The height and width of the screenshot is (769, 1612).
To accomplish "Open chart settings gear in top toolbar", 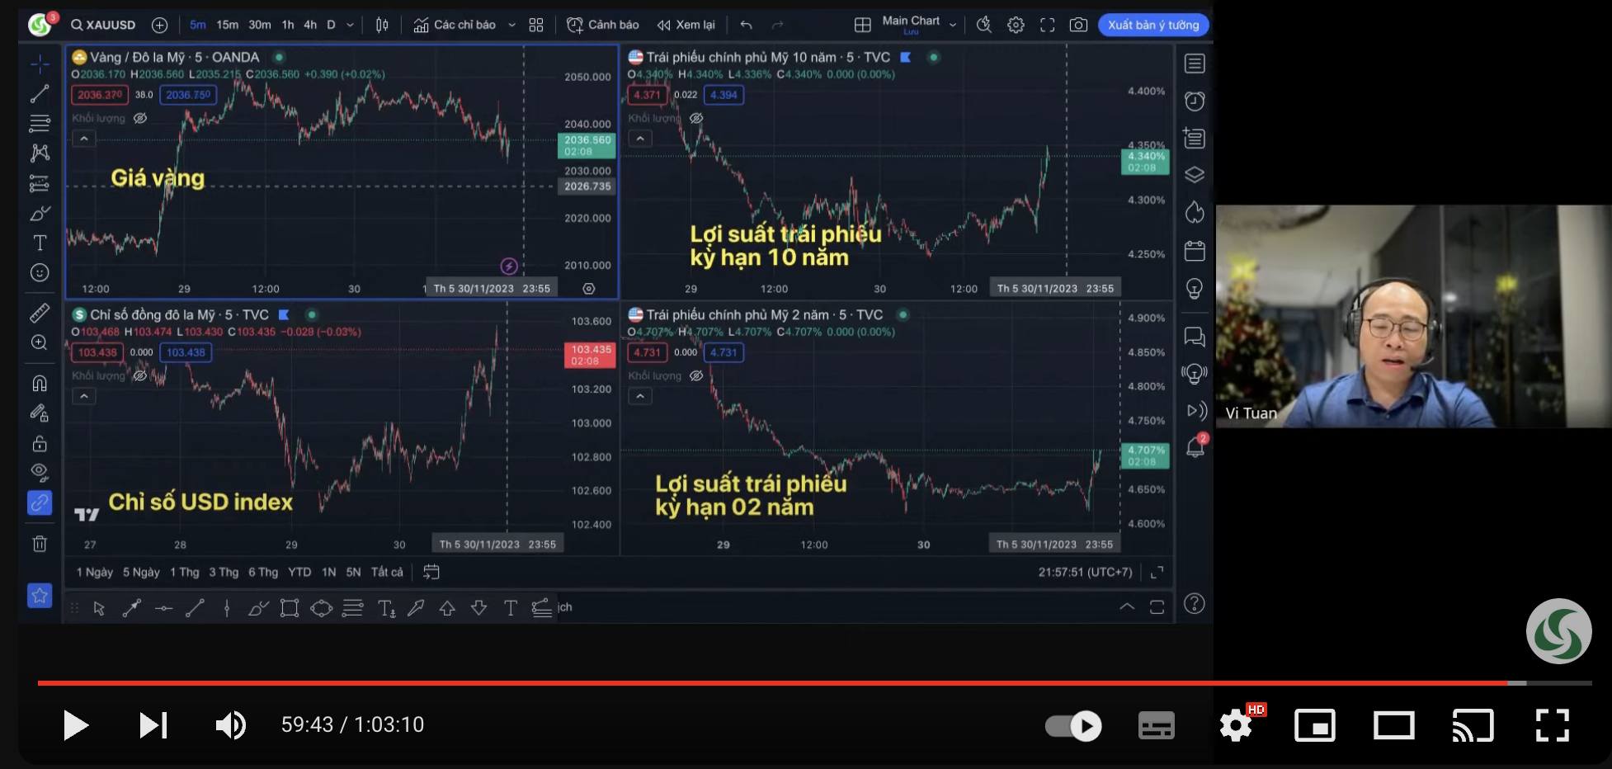I will [x=1016, y=25].
